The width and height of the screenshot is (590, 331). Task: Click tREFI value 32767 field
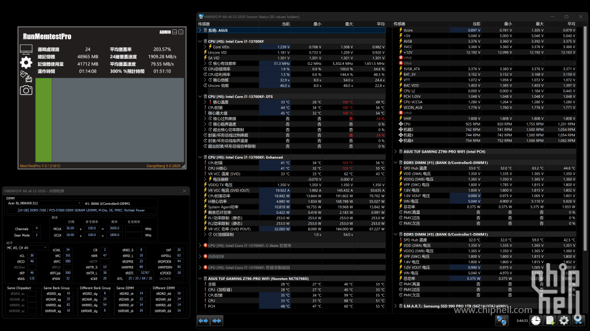pyautogui.click(x=145, y=273)
